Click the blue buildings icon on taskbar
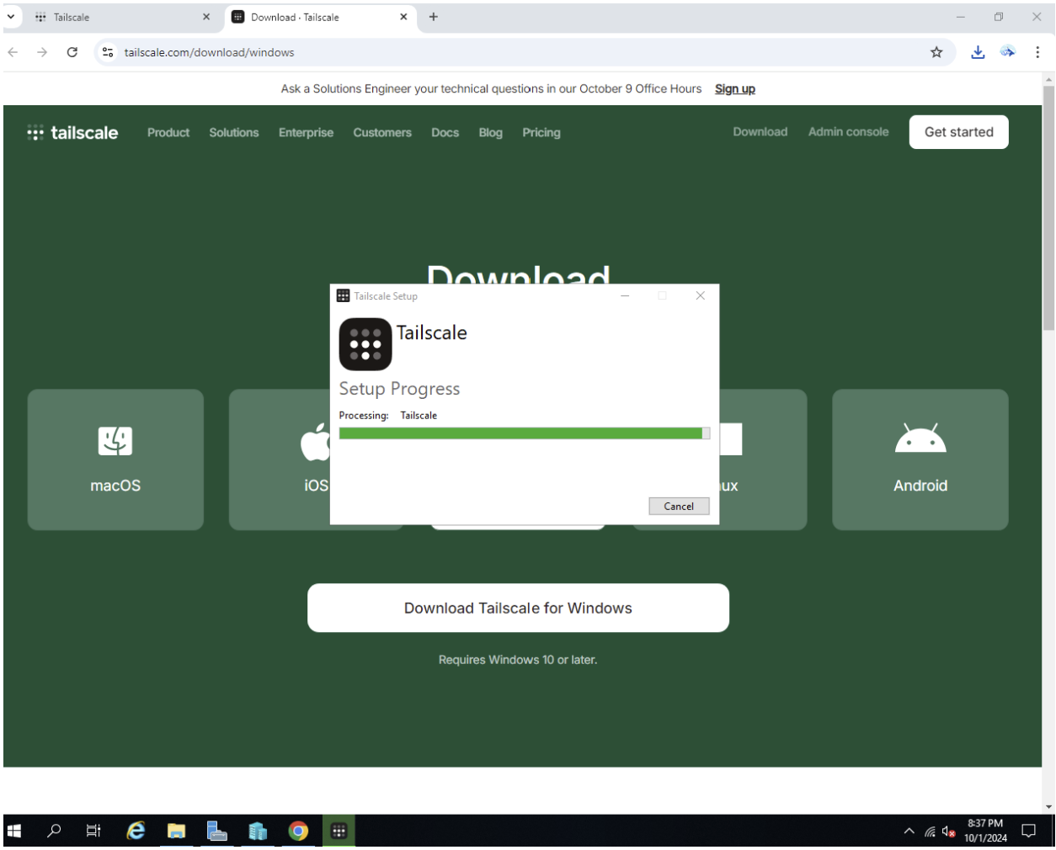Viewport: 1056px width, 850px height. click(x=258, y=831)
